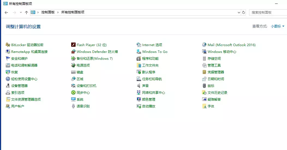This screenshot has height=150, width=287.
Task: Expand chevron after 控制面板 in breadcrumb
Action: 58,12
